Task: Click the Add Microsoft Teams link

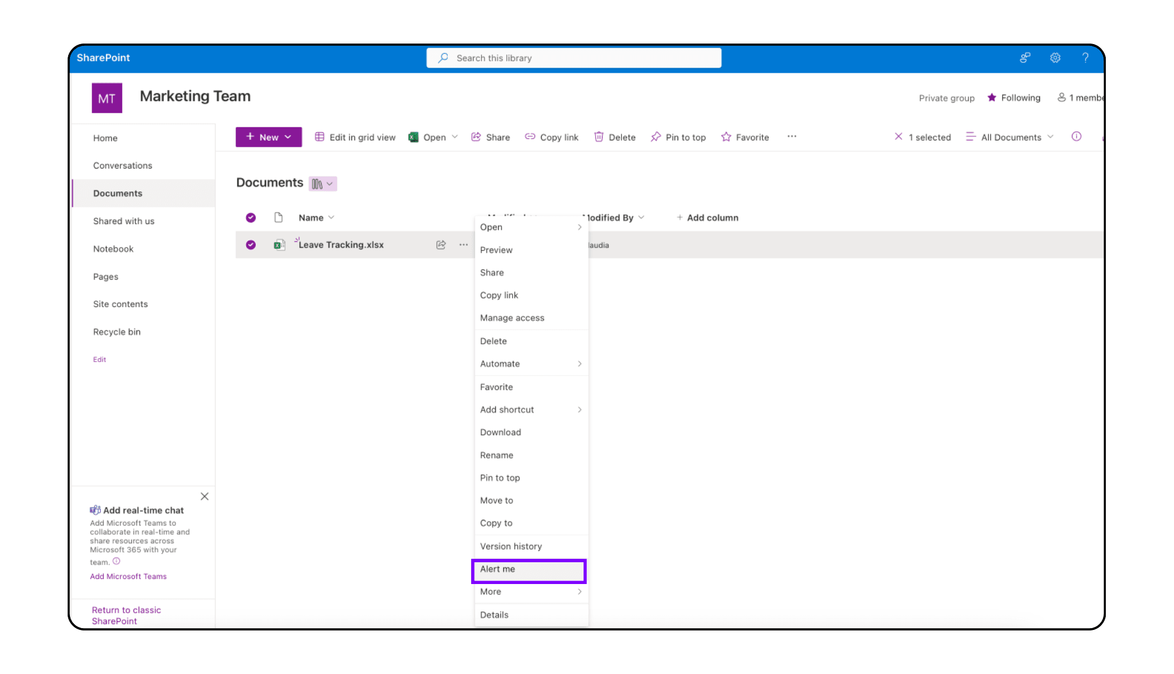Action: pos(127,575)
